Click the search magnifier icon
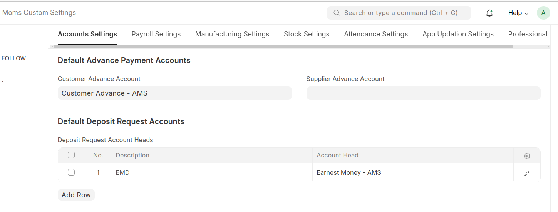This screenshot has height=212, width=558. (x=337, y=13)
